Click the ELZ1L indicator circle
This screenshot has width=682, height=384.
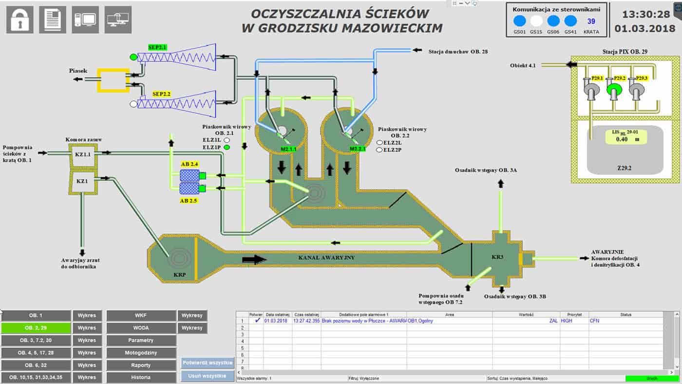(227, 140)
